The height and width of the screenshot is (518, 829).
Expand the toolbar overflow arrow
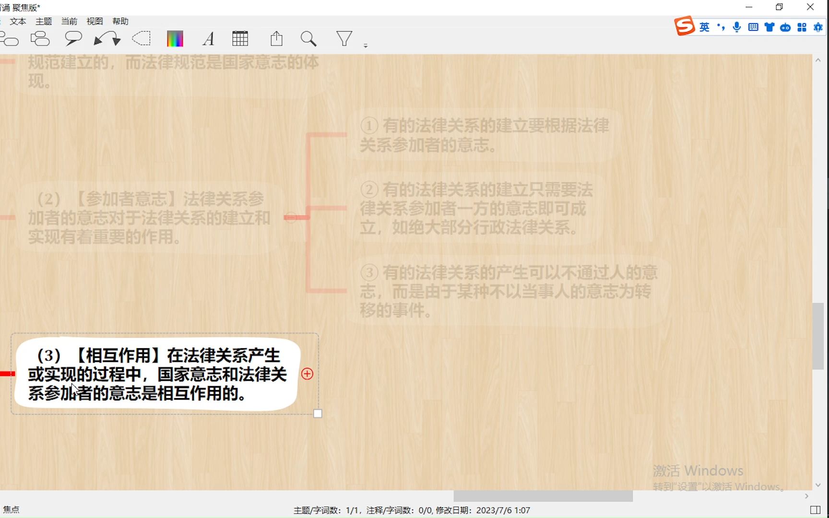click(366, 46)
